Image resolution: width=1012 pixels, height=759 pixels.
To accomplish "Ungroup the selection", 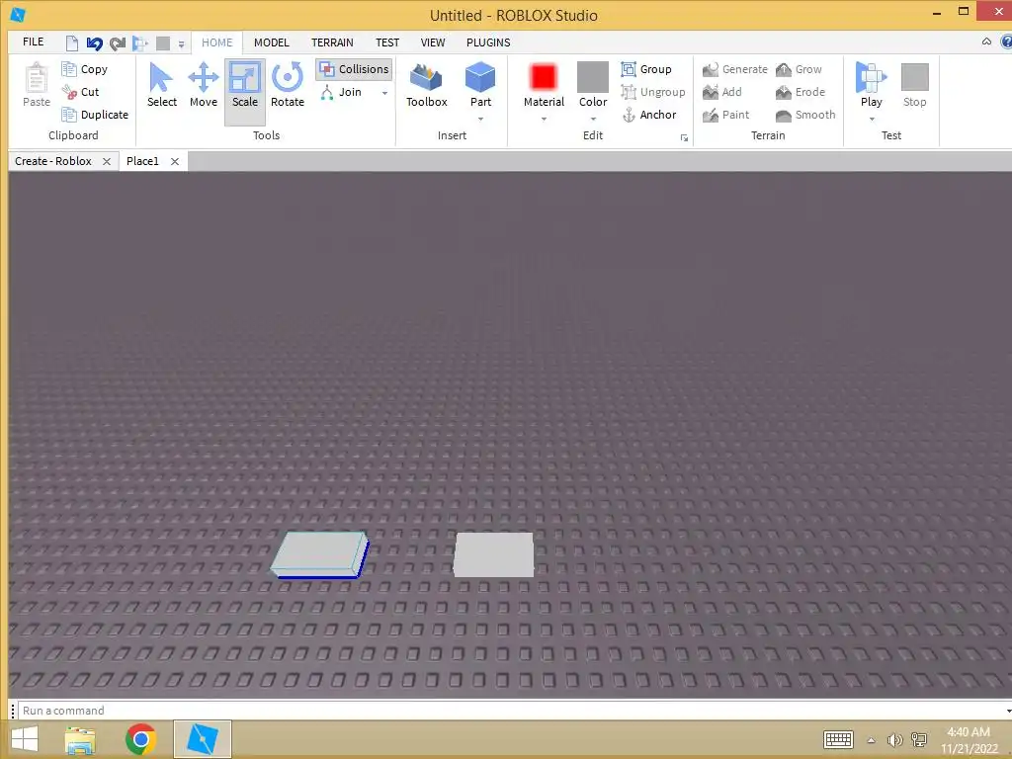I will tap(653, 92).
